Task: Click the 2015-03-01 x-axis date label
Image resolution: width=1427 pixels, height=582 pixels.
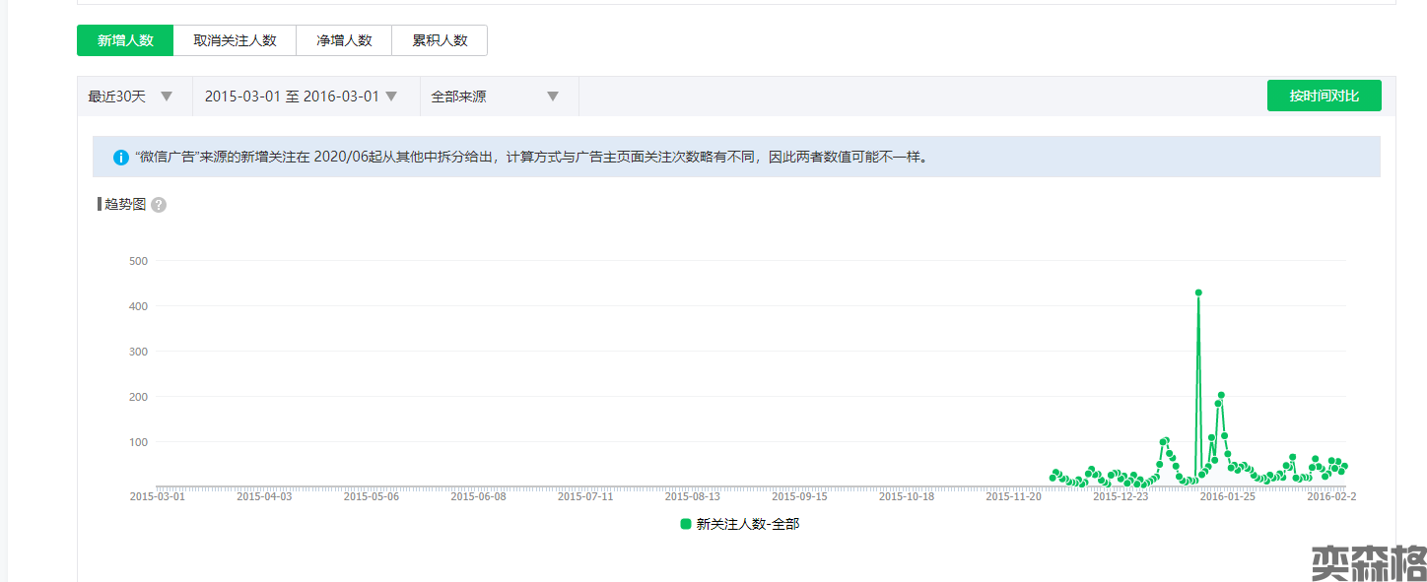Action: [x=157, y=497]
